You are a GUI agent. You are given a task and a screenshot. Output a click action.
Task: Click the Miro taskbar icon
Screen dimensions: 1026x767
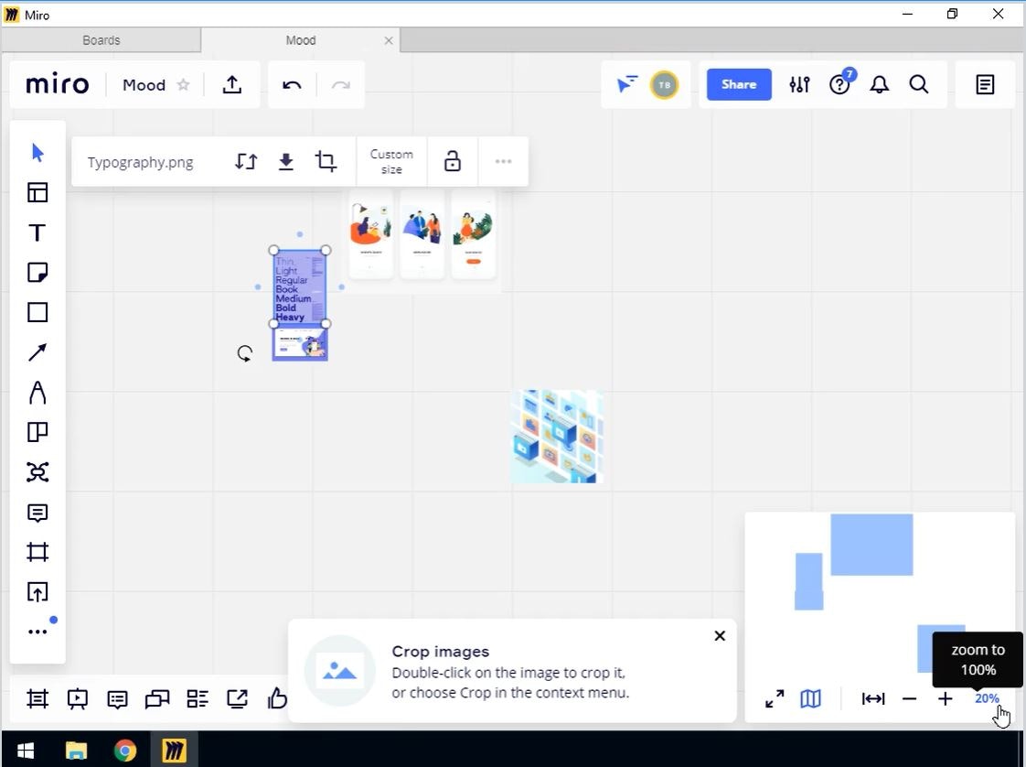[174, 750]
